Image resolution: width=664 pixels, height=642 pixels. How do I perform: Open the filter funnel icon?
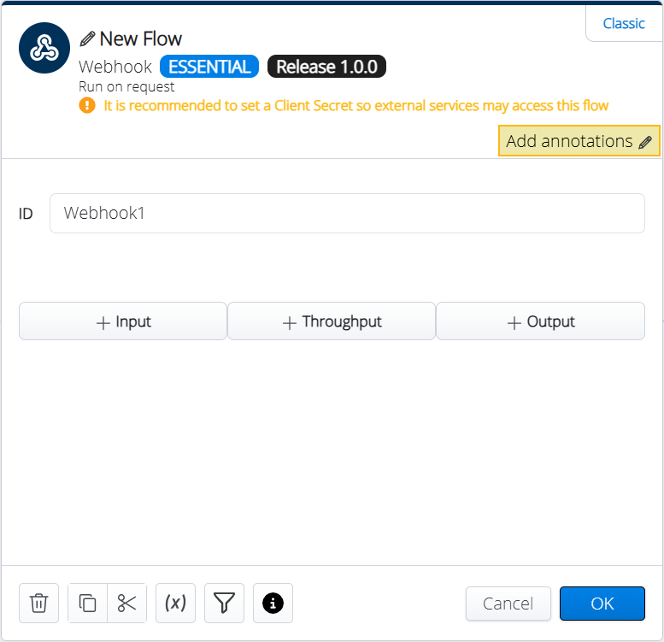pos(224,604)
